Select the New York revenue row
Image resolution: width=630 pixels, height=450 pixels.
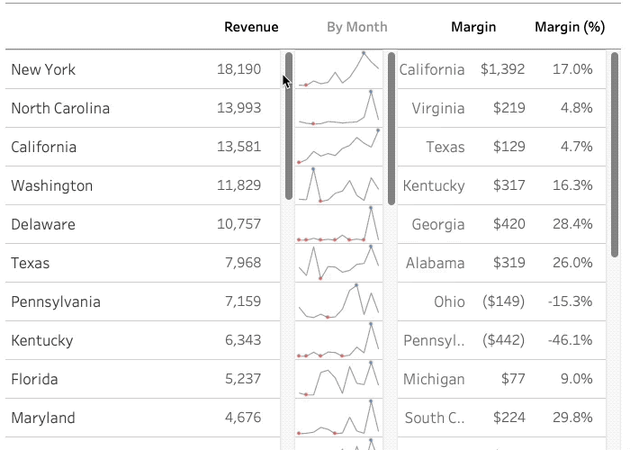(142, 69)
